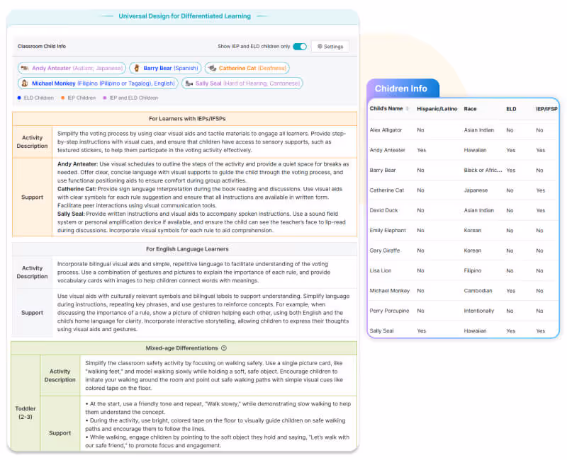
Task: Open the Settings button
Action: click(330, 47)
